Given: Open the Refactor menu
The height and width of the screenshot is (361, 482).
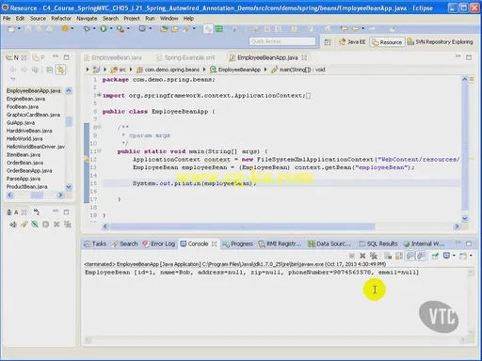Looking at the screenshot, I should 61,19.
